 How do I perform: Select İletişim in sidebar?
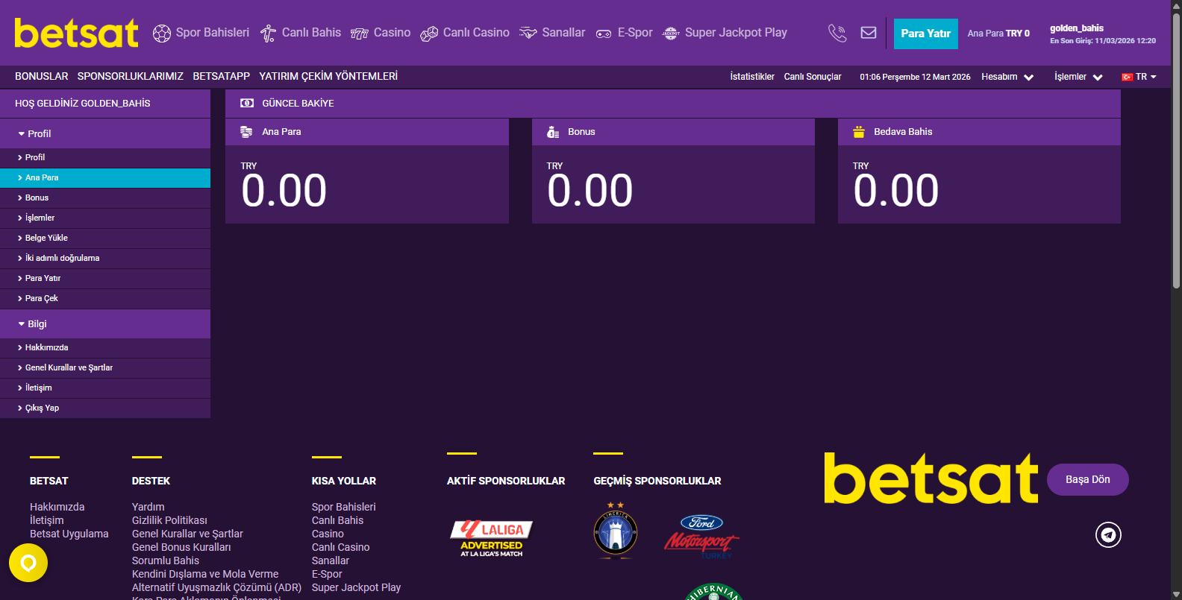point(105,388)
